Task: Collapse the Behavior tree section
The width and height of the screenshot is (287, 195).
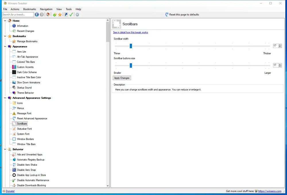Action: coord(5,149)
